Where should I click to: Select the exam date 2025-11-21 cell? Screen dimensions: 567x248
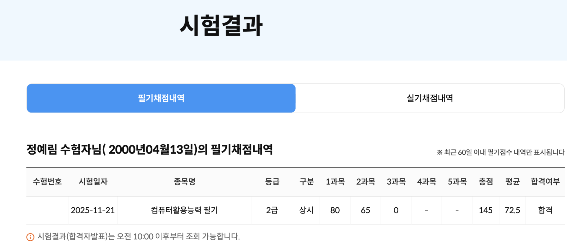pyautogui.click(x=93, y=210)
